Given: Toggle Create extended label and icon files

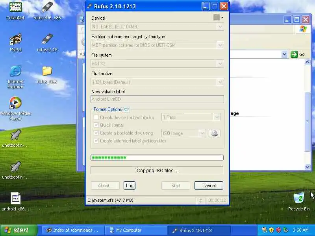Looking at the screenshot, I should click(x=96, y=141).
